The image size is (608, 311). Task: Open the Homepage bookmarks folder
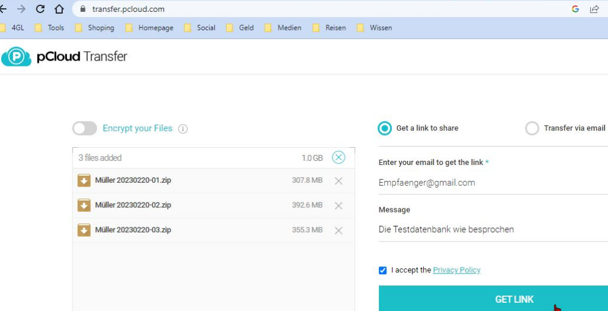click(149, 28)
